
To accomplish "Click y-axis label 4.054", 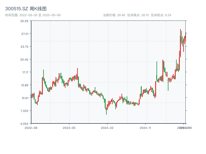I will point(24,124).
